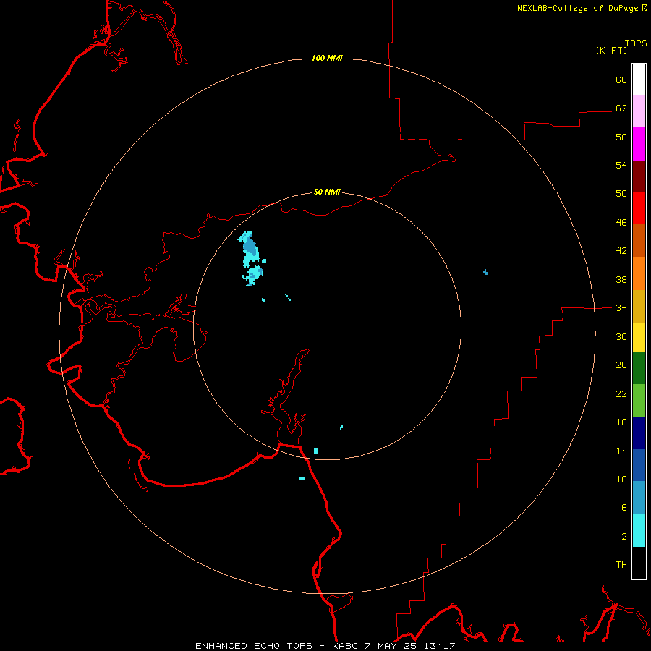651x651 pixels.
Task: Pick the yellow legend swatch
Action: tap(639, 337)
